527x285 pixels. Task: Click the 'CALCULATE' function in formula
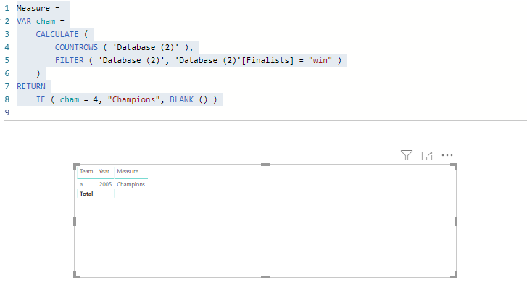tap(57, 34)
